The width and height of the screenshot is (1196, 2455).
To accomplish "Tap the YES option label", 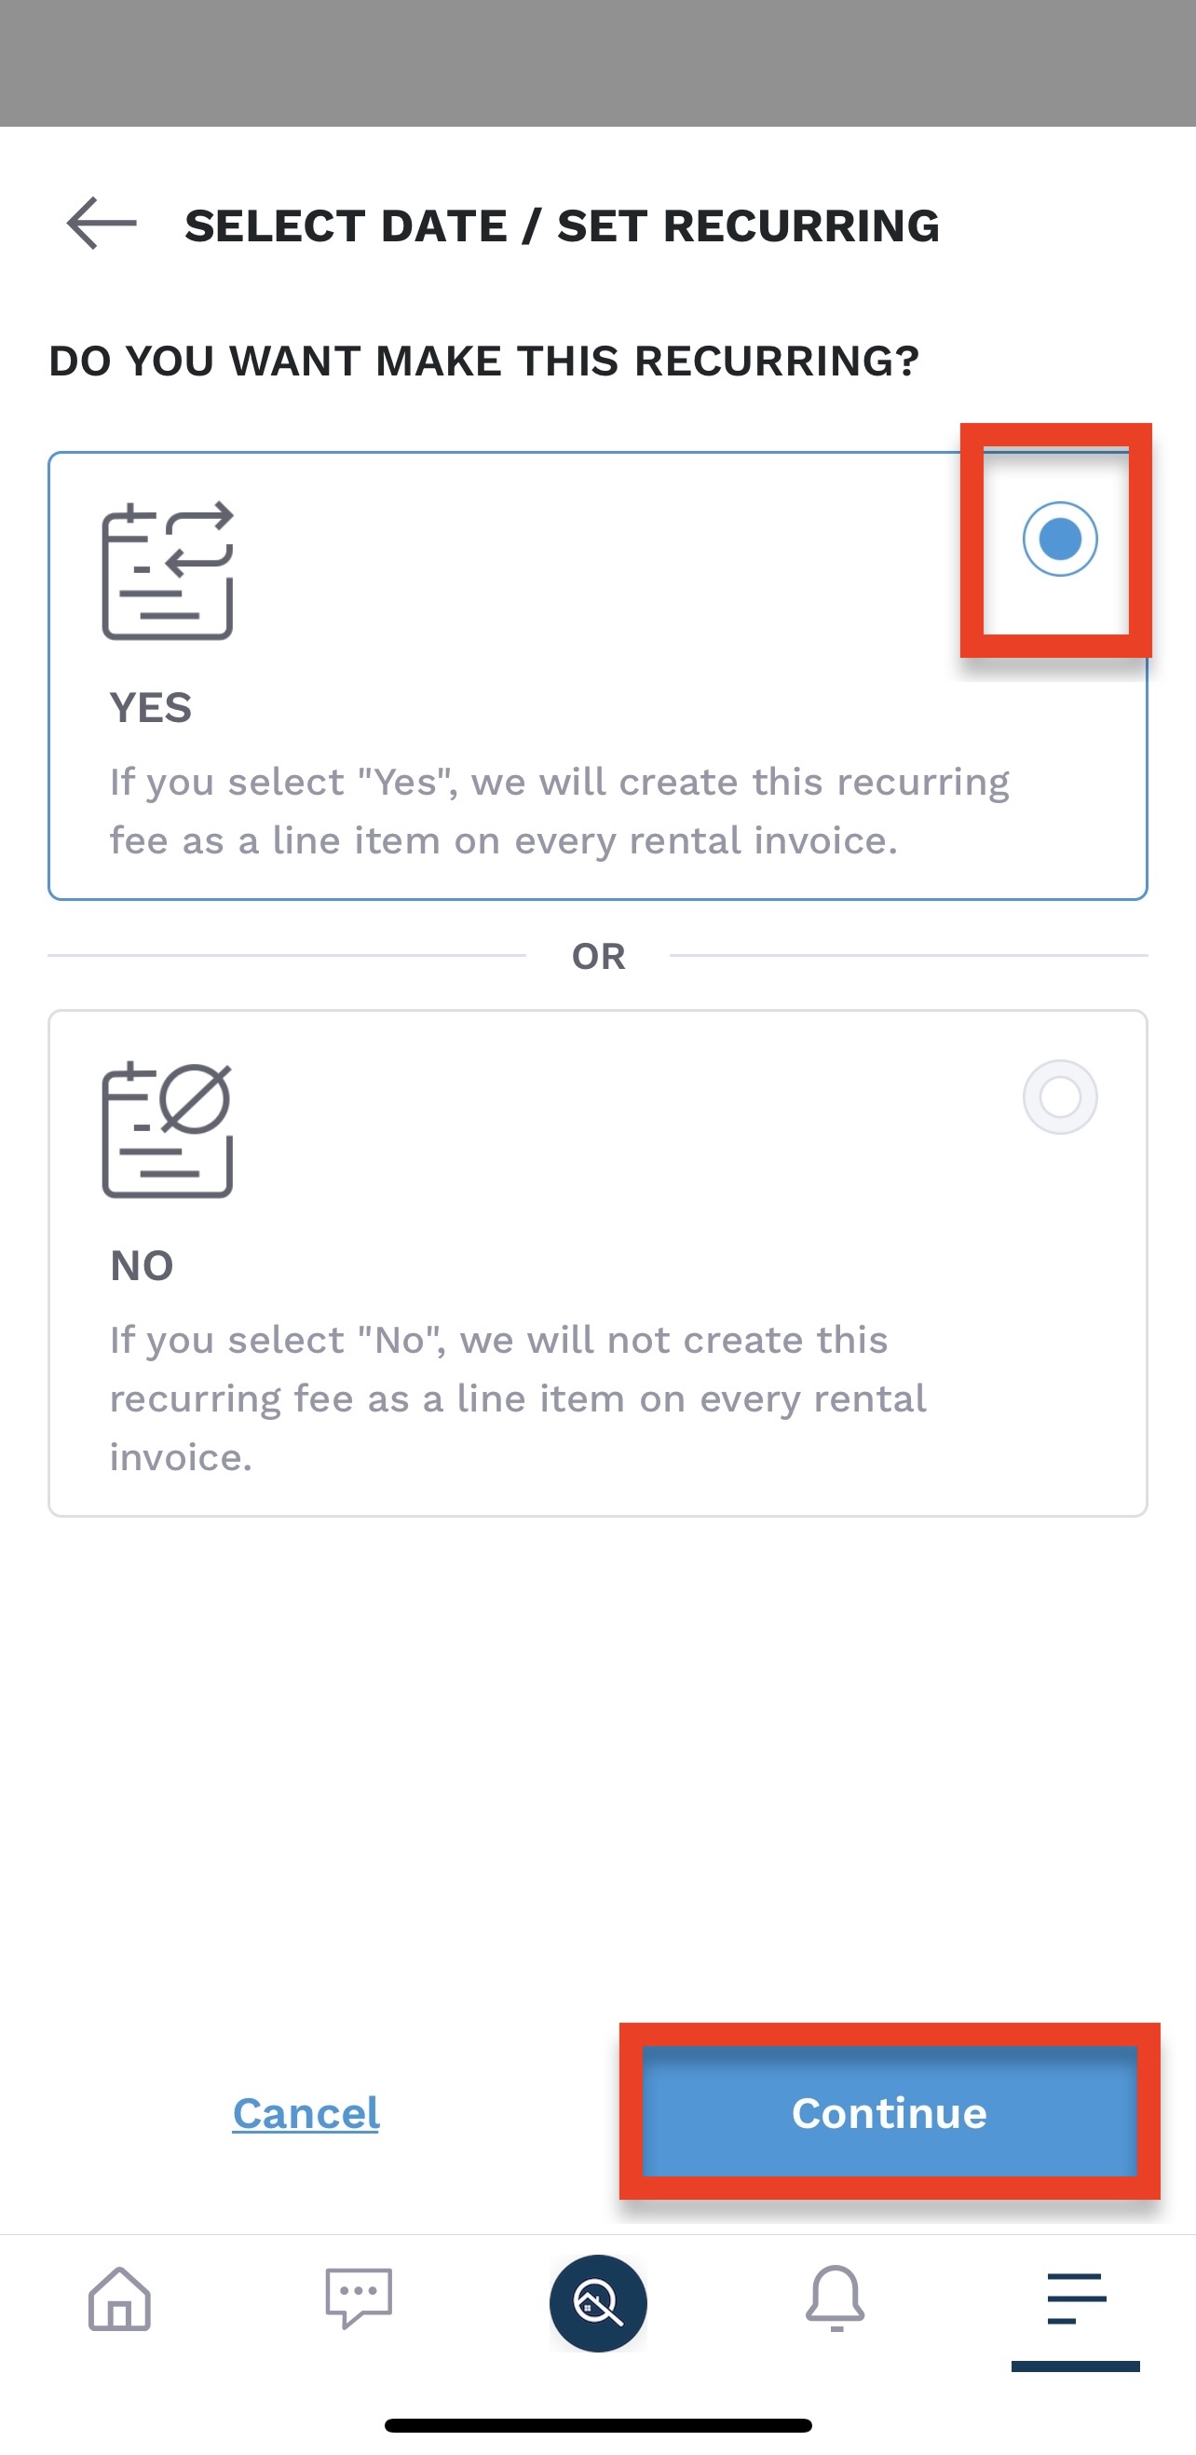I will pos(151,708).
